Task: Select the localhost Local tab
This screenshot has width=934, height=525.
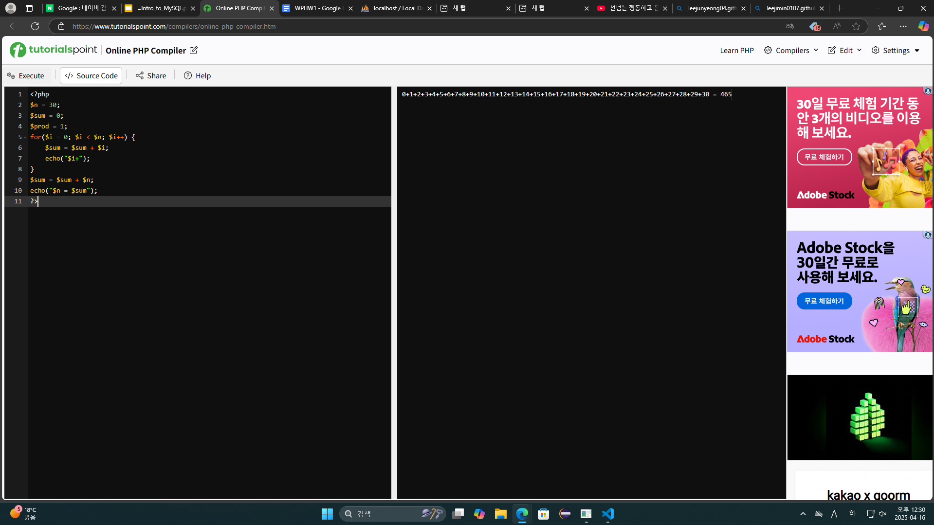Action: (395, 8)
